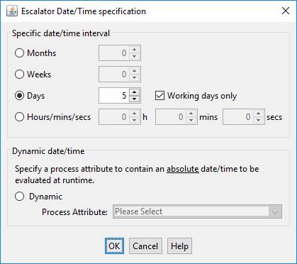Click the Cancel button
297x264 pixels.
pos(145,246)
